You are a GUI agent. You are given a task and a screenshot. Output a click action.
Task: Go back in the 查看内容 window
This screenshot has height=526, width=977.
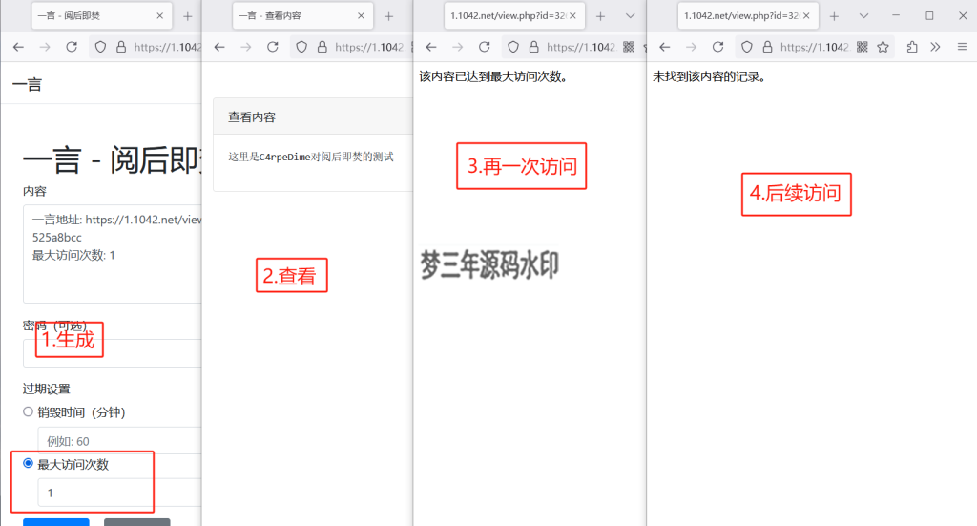coord(219,47)
